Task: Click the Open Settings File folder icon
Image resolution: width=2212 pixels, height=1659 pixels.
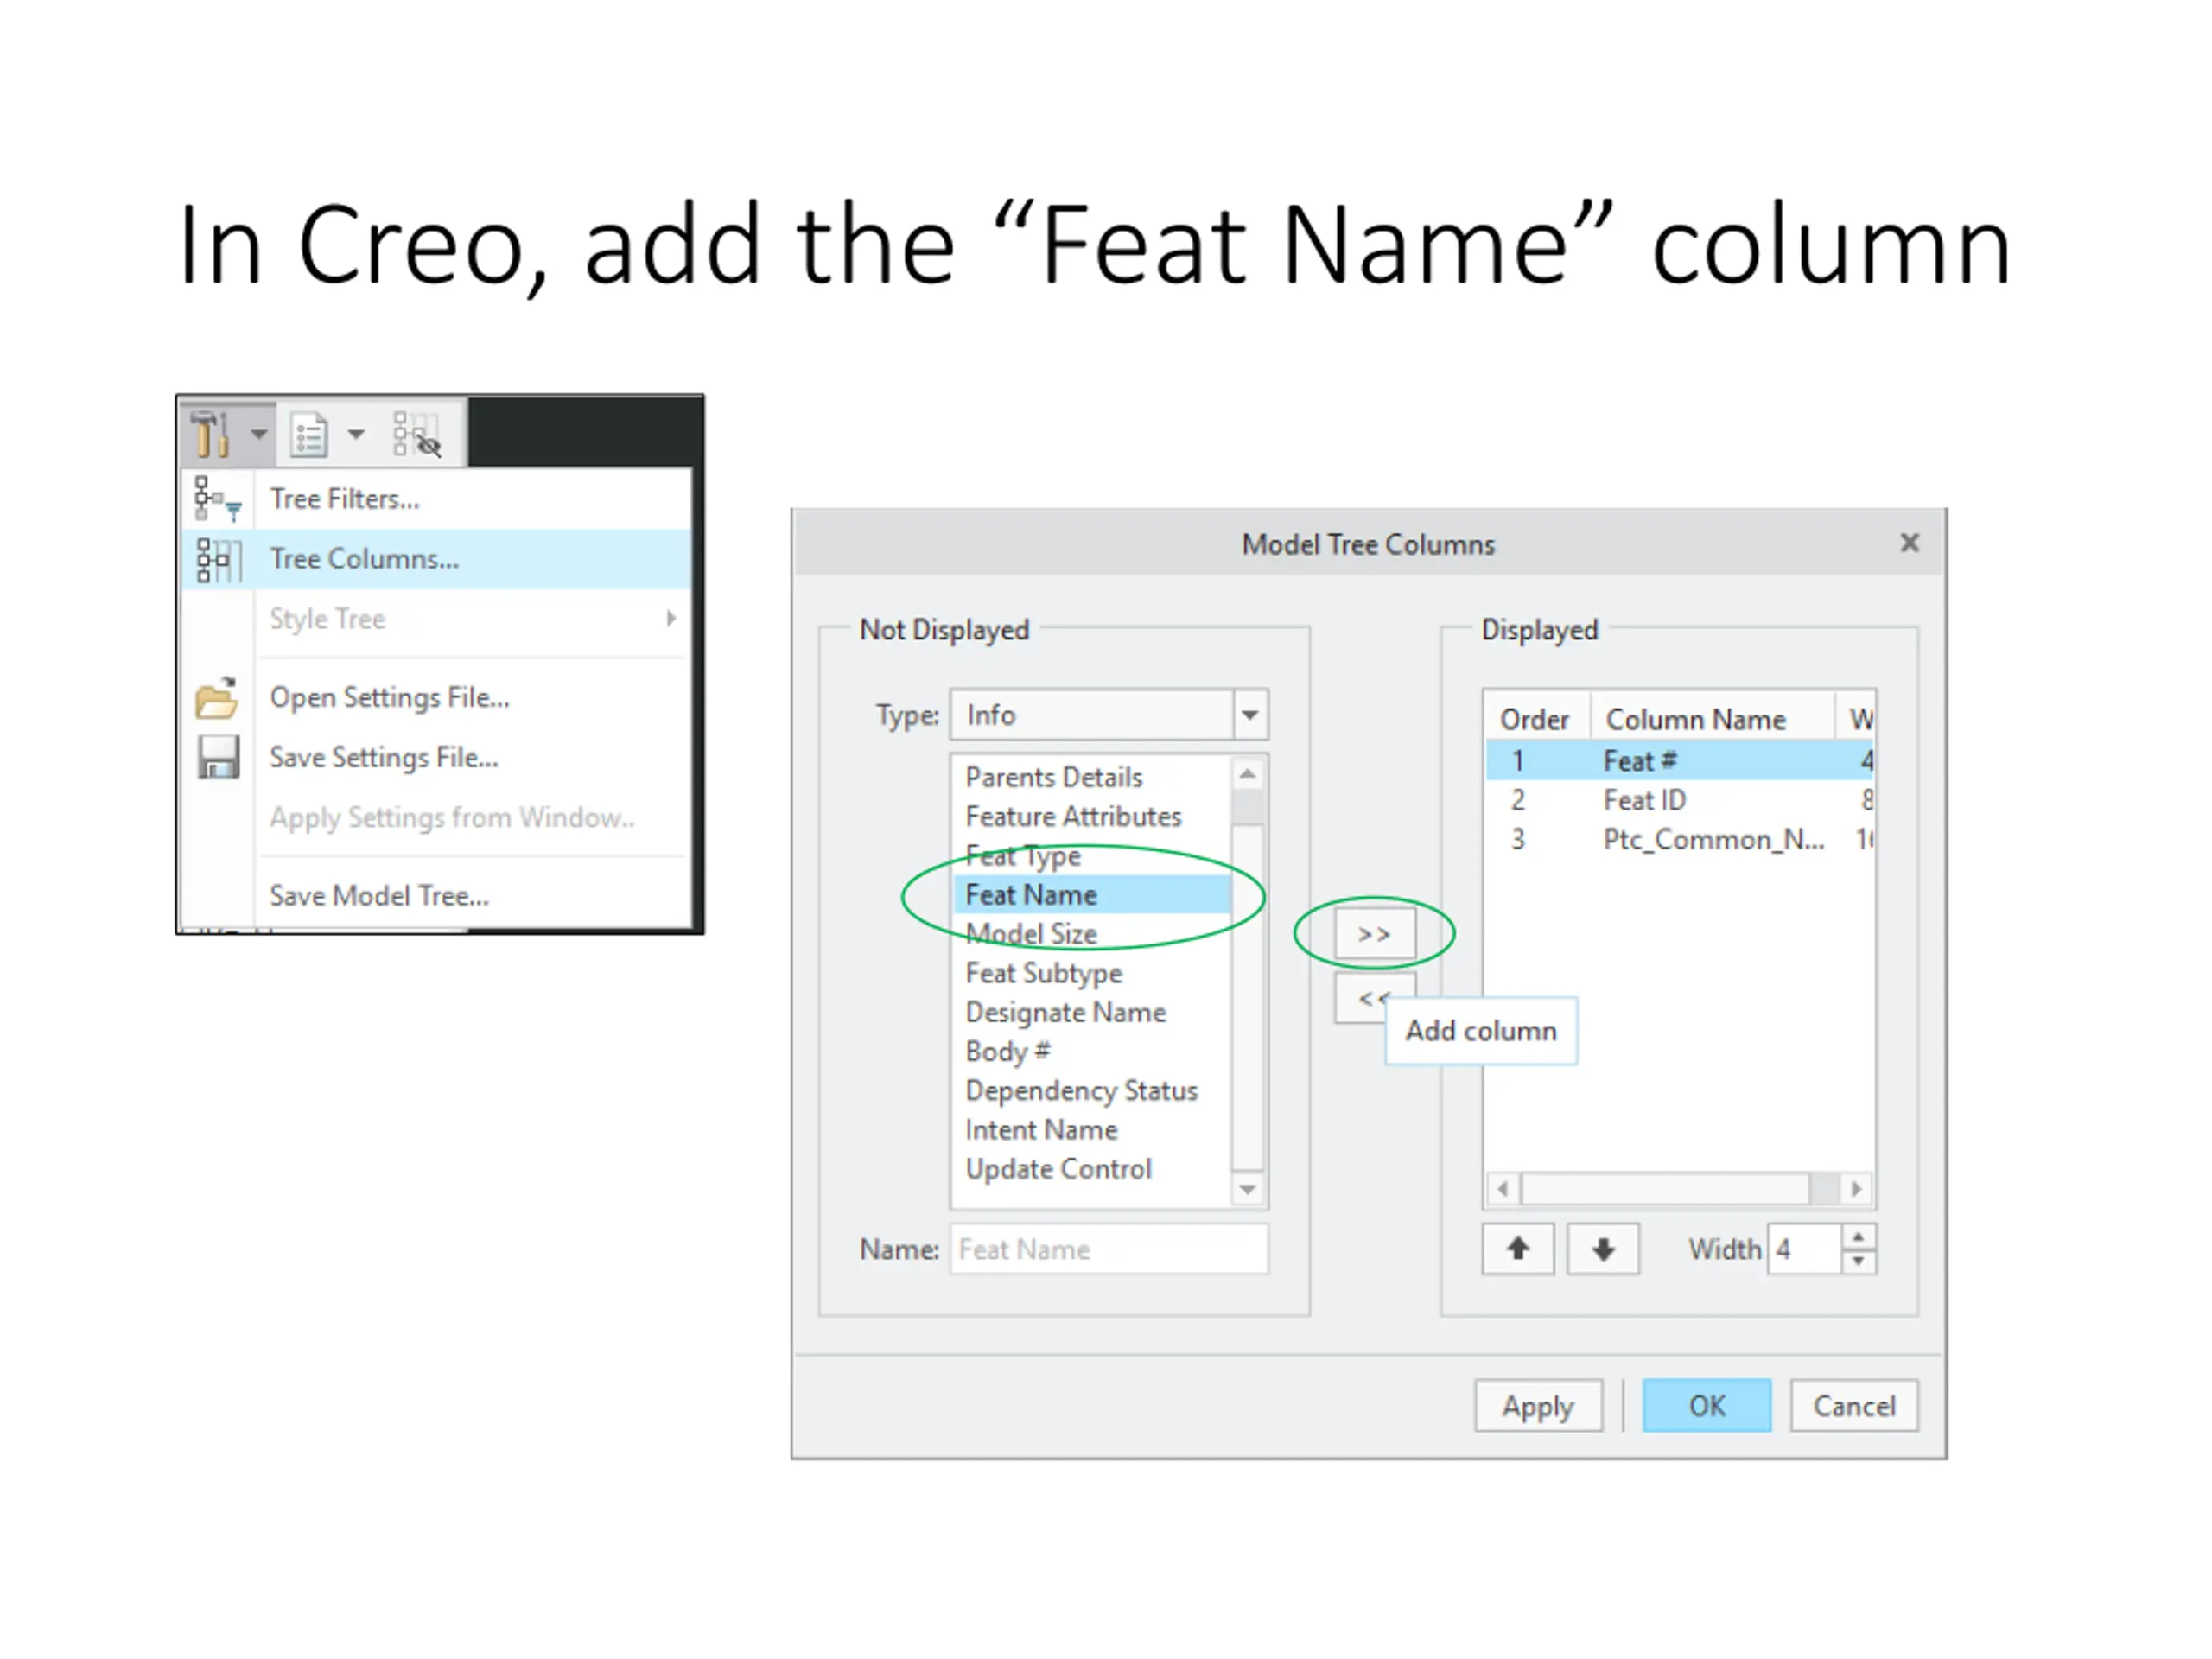Action: pos(217,698)
